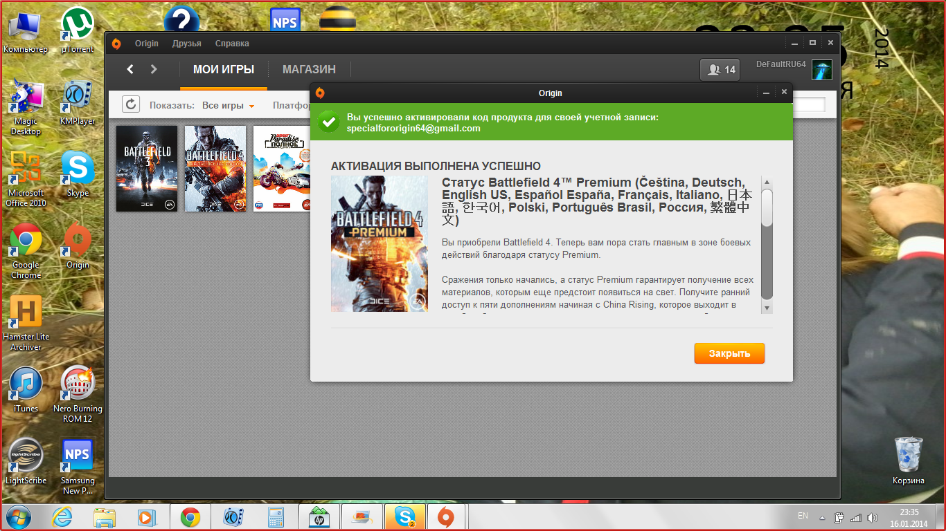Screen dimensions: 946x531
Task: Click the iTunes desktop shortcut
Action: pyautogui.click(x=26, y=391)
